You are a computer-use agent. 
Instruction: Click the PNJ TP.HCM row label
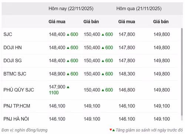point(17,106)
